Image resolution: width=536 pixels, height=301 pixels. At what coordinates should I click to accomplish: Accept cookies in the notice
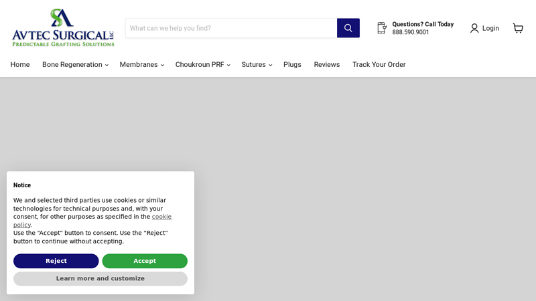[x=145, y=261]
